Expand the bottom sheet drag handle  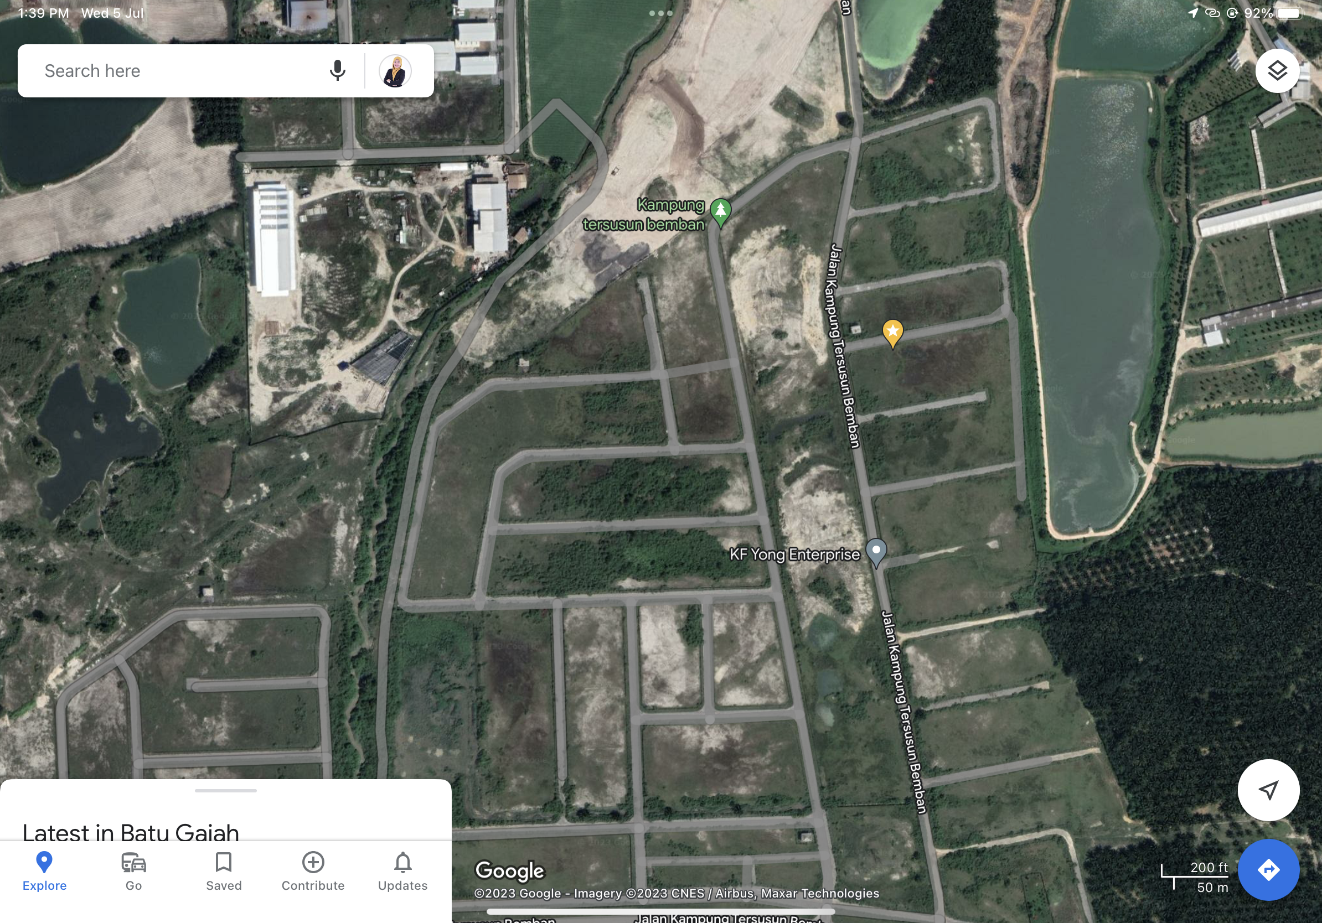226,791
